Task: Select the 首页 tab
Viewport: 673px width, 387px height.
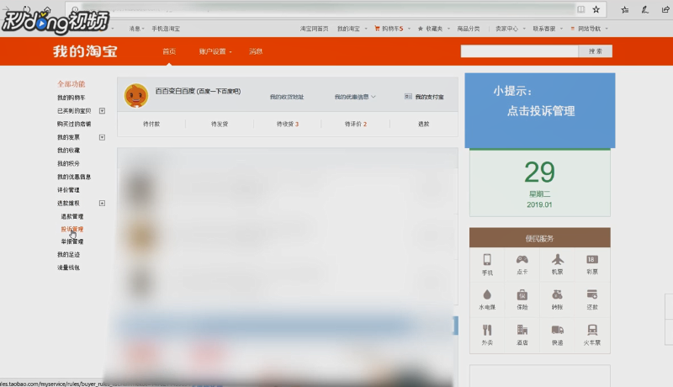Action: 169,51
